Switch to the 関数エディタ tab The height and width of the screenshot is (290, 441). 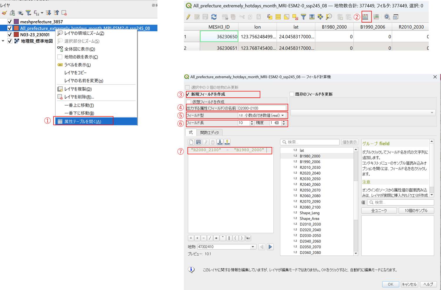click(x=209, y=133)
